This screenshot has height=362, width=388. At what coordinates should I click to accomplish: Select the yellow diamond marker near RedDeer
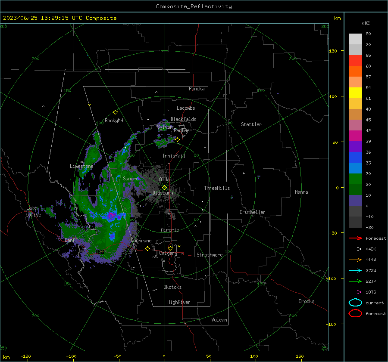(178, 140)
